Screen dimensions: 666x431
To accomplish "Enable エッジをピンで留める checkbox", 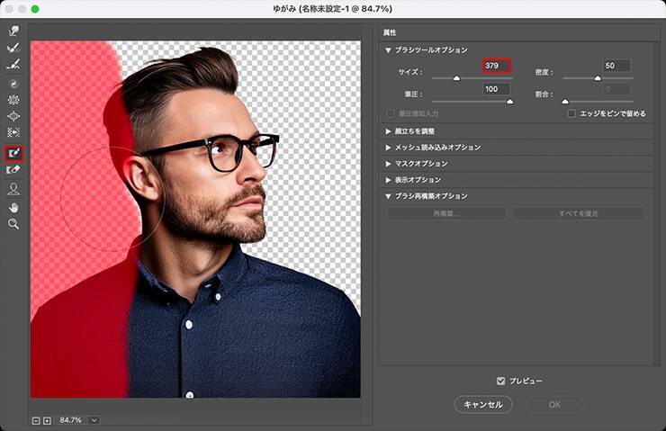I will 571,113.
